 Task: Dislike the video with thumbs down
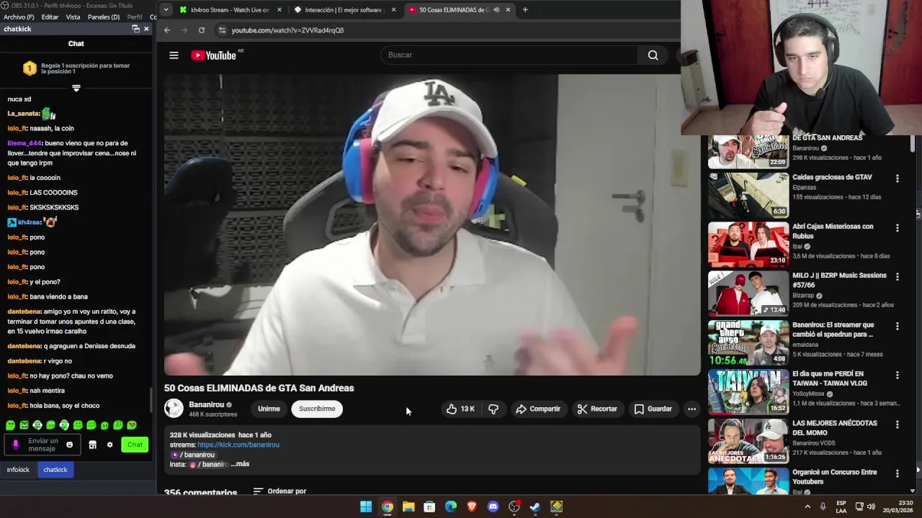(493, 409)
